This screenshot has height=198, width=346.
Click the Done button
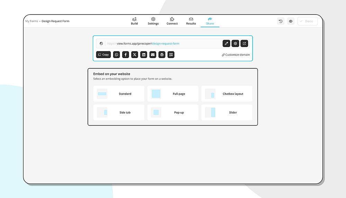[307, 21]
